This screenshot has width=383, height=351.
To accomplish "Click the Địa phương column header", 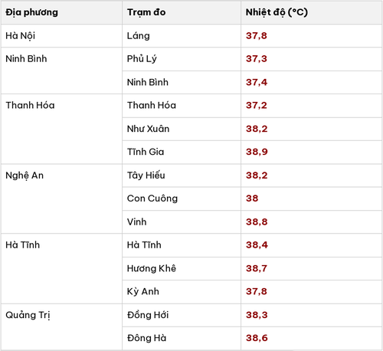I will click(x=61, y=12).
